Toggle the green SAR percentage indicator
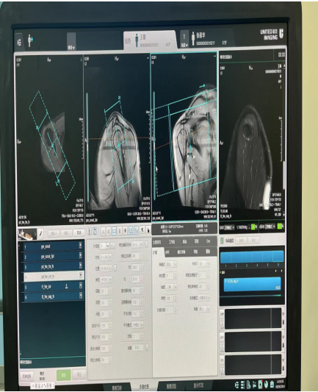The image size is (318, 392). 254,227
